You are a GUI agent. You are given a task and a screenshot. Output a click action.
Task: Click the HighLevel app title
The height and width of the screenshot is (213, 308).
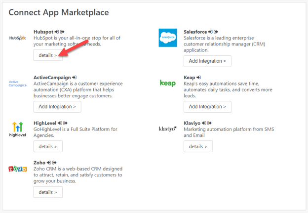(x=45, y=123)
